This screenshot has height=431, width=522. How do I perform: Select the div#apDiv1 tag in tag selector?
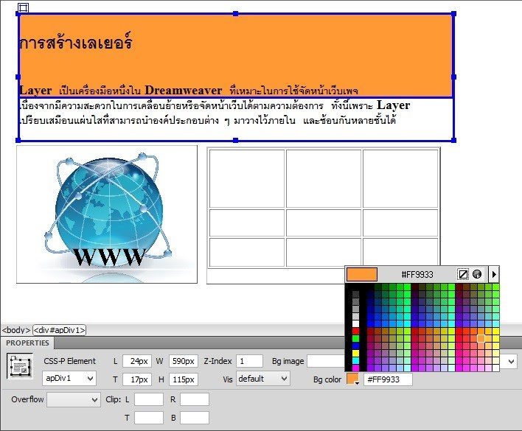point(59,330)
